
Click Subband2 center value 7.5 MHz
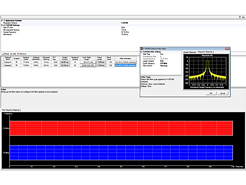(x=26, y=65)
